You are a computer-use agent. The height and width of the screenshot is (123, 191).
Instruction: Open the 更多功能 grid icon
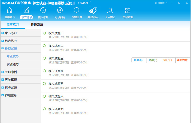point(128,11)
